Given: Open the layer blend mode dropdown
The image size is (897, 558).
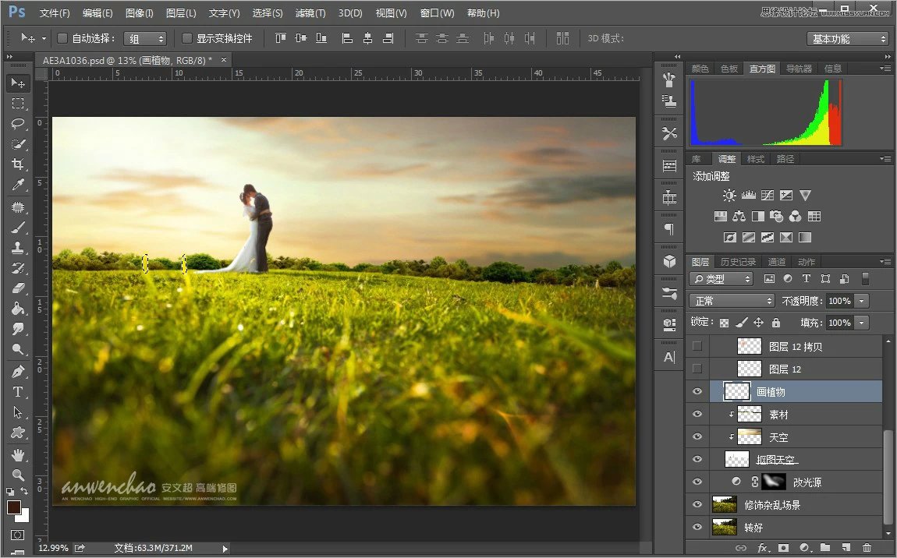Looking at the screenshot, I should tap(731, 300).
